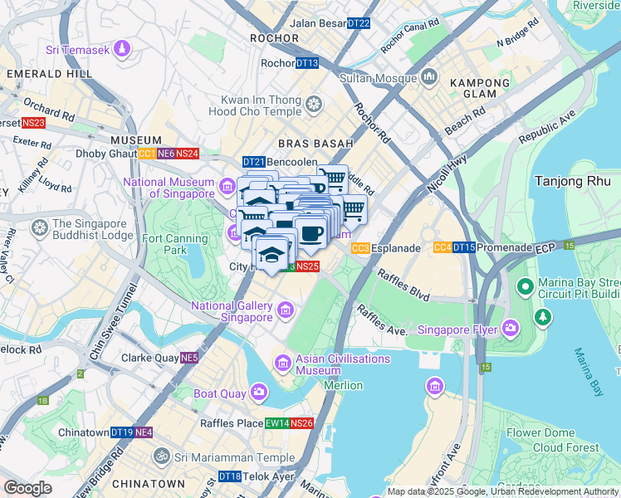Click the Sri Temasek landmark pin
The height and width of the screenshot is (498, 621).
coord(122,50)
